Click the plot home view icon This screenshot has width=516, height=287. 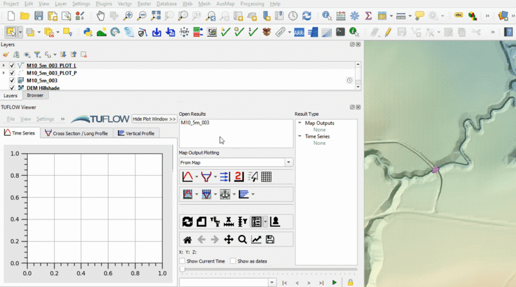coord(187,239)
